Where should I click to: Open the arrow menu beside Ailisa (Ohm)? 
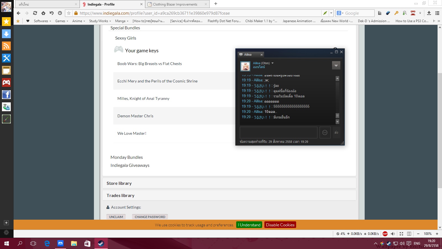tap(272, 63)
